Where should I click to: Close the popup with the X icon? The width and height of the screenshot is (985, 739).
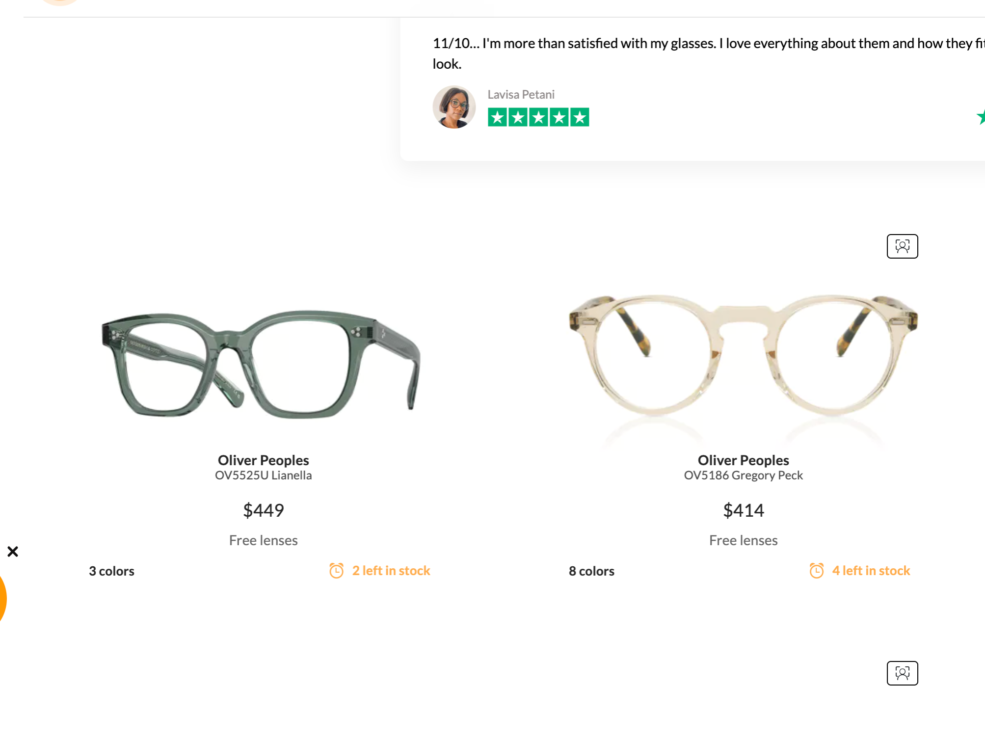tap(13, 552)
